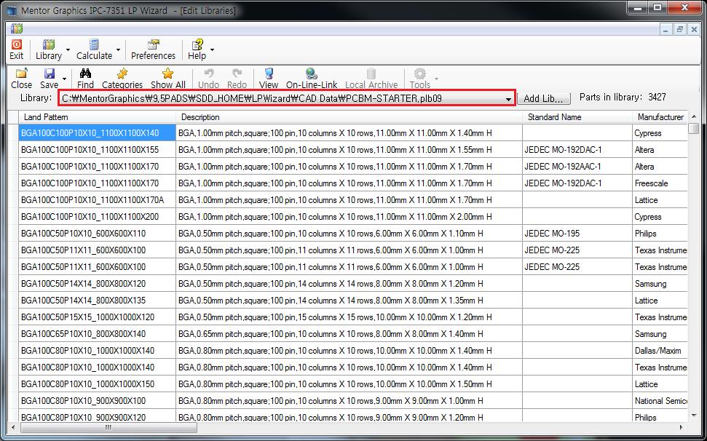The height and width of the screenshot is (441, 707).
Task: Click Dallas/Maxim manufacturer cell
Action: coord(660,351)
